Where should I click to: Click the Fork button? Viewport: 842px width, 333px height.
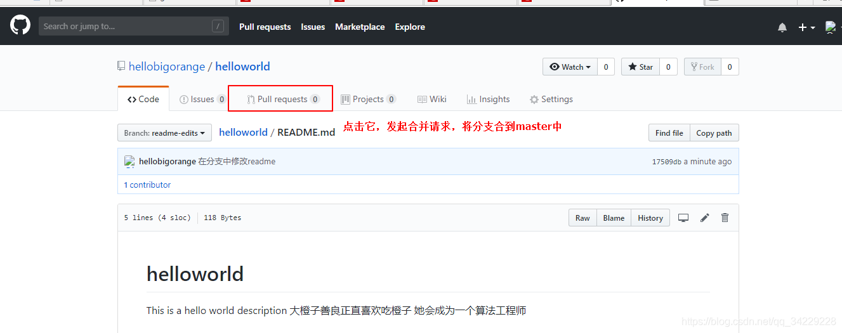[x=702, y=67]
